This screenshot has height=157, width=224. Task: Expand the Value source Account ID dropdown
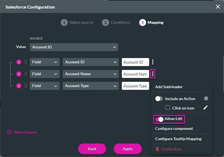coord(74,47)
